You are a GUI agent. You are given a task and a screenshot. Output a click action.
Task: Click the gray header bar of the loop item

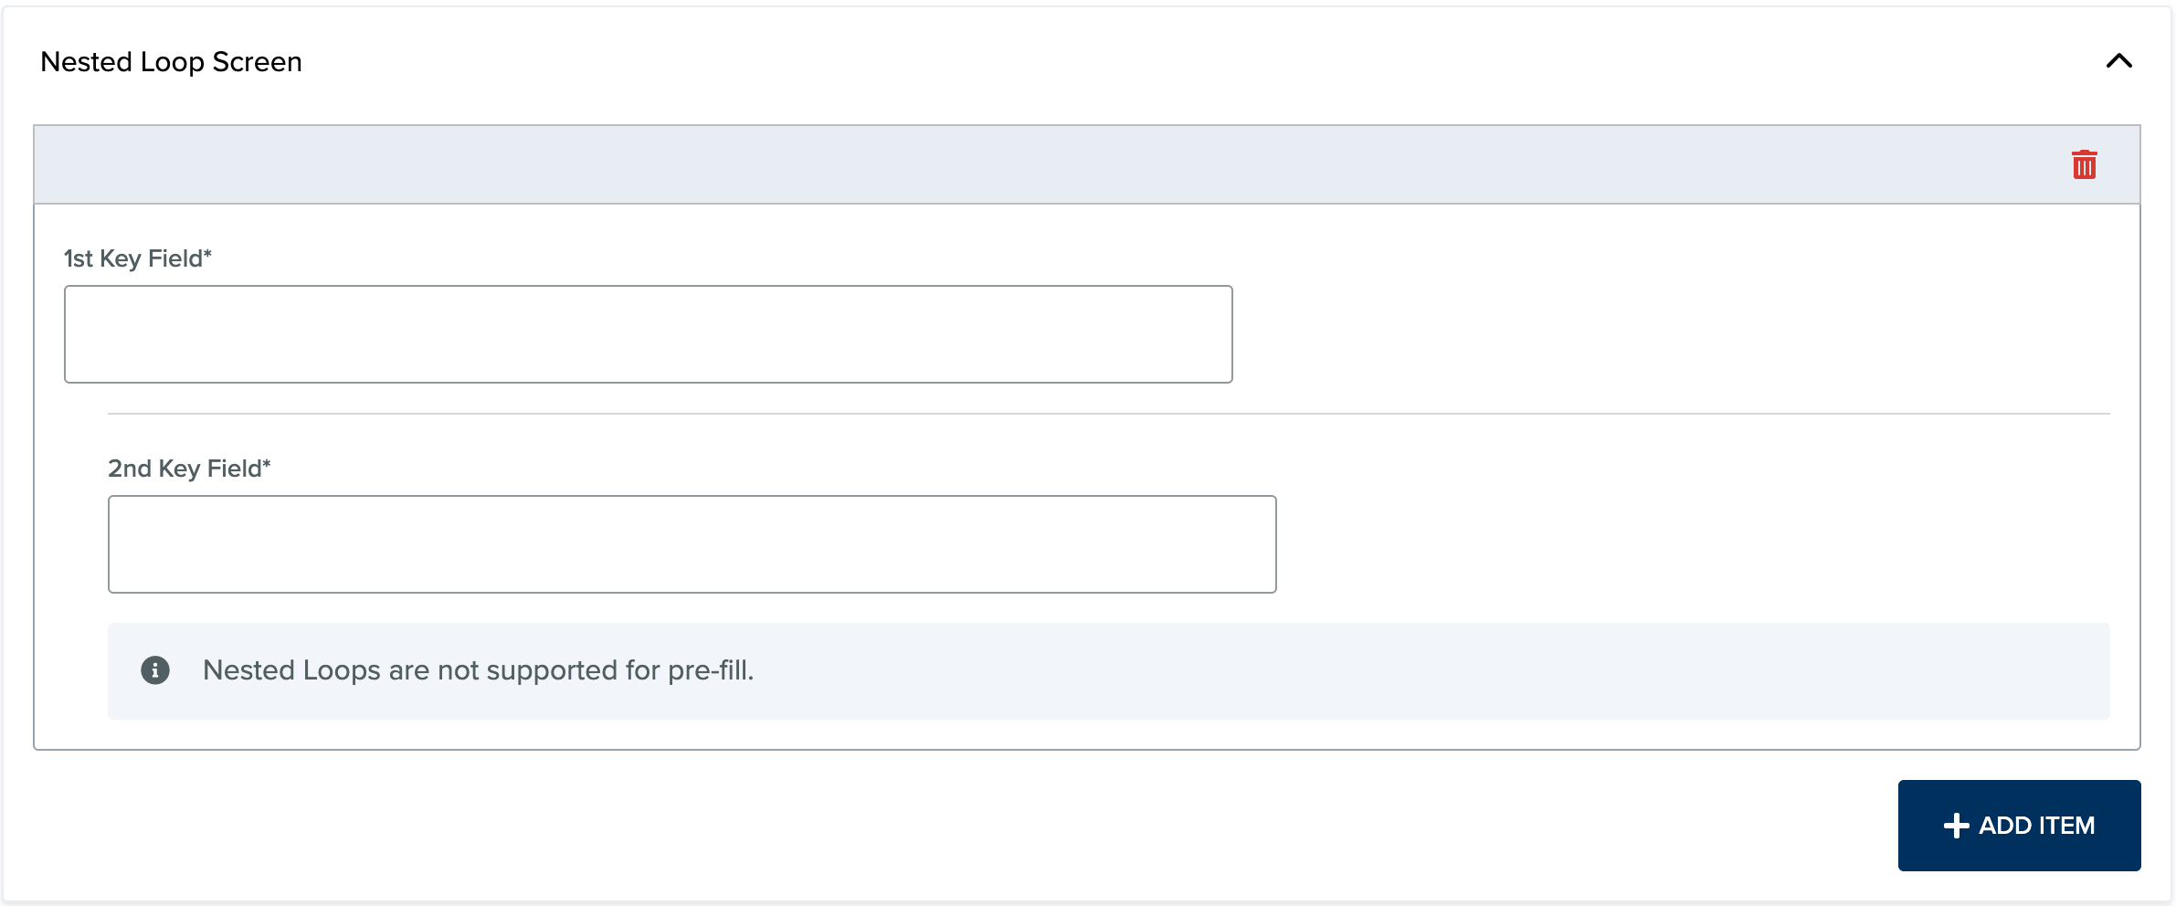click(1005, 165)
